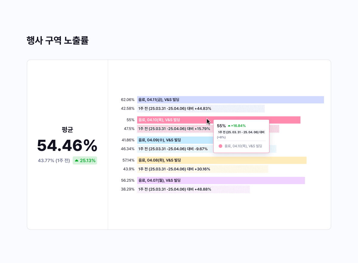The height and width of the screenshot is (263, 358).
Task: Click the hatched bar showing +30.16%
Action: coord(203,169)
